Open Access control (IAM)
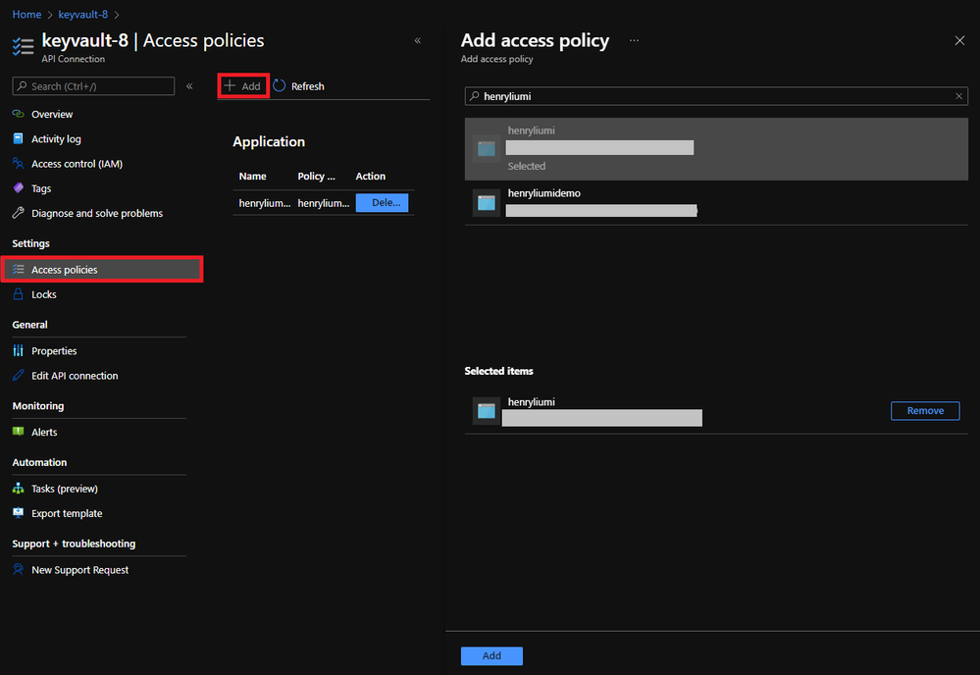The width and height of the screenshot is (980, 675). click(x=77, y=164)
